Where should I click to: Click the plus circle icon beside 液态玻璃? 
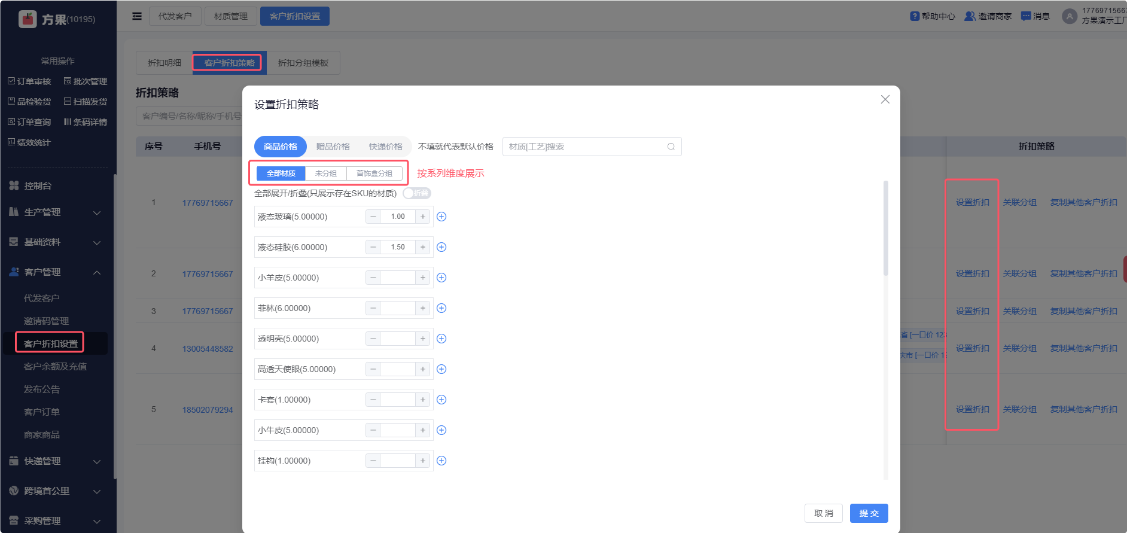(x=441, y=217)
